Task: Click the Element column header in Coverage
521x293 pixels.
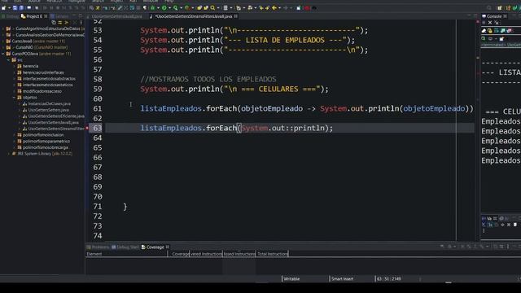Action: (126, 254)
